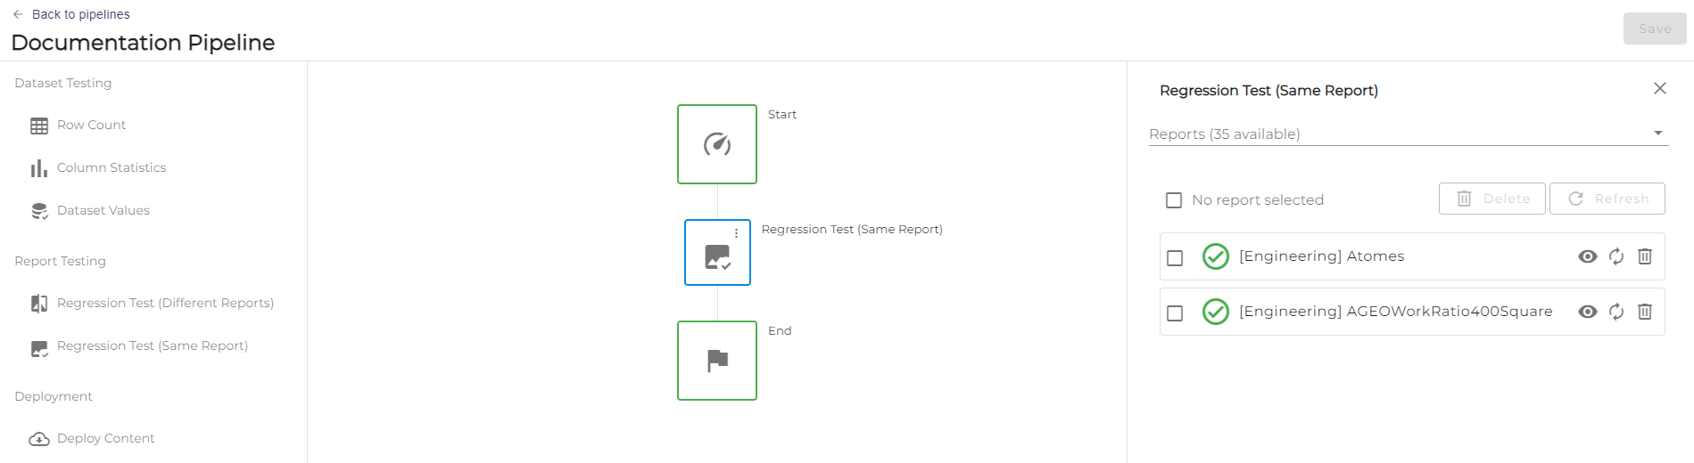Click the back arrow icon

(18, 14)
